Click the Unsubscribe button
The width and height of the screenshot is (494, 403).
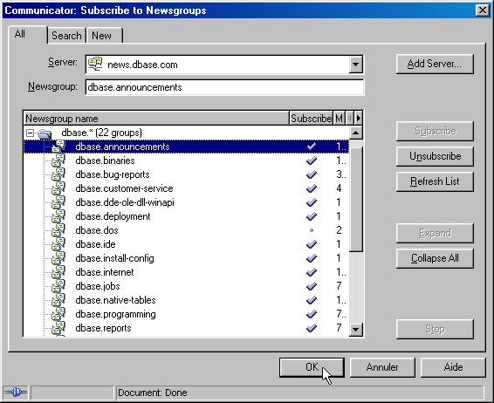click(x=435, y=156)
